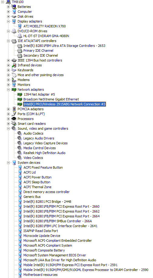
Task: Collapse the System devices category
Action: coord(8,163)
